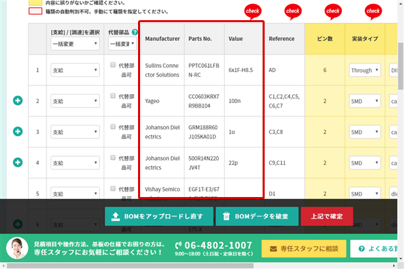Select the C1,C2,C4,C5,C6,C7 reference cell
This screenshot has width=404, height=269.
coord(284,101)
